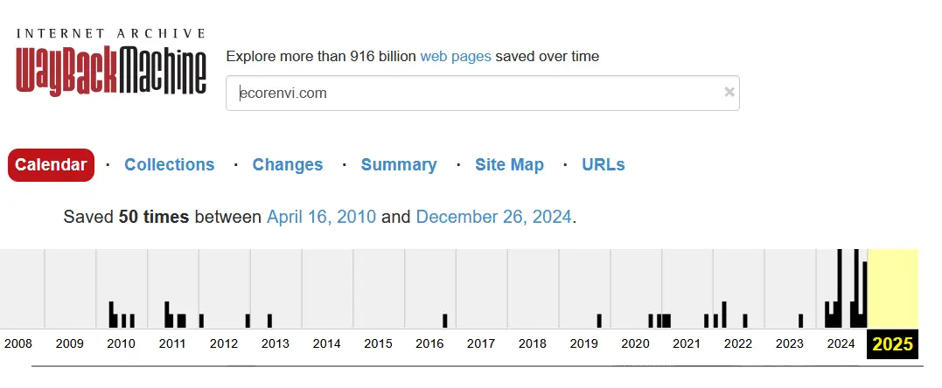Select year 2020 on the timeline
The image size is (942, 388).
(635, 343)
